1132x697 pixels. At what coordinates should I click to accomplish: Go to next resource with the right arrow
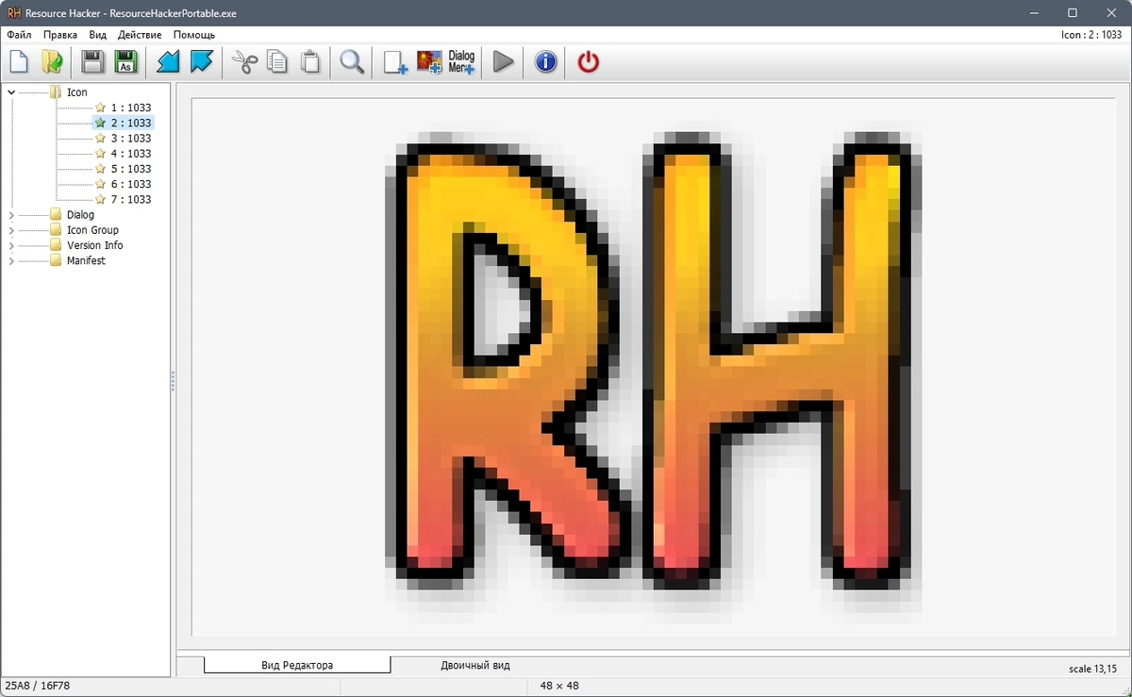201,63
